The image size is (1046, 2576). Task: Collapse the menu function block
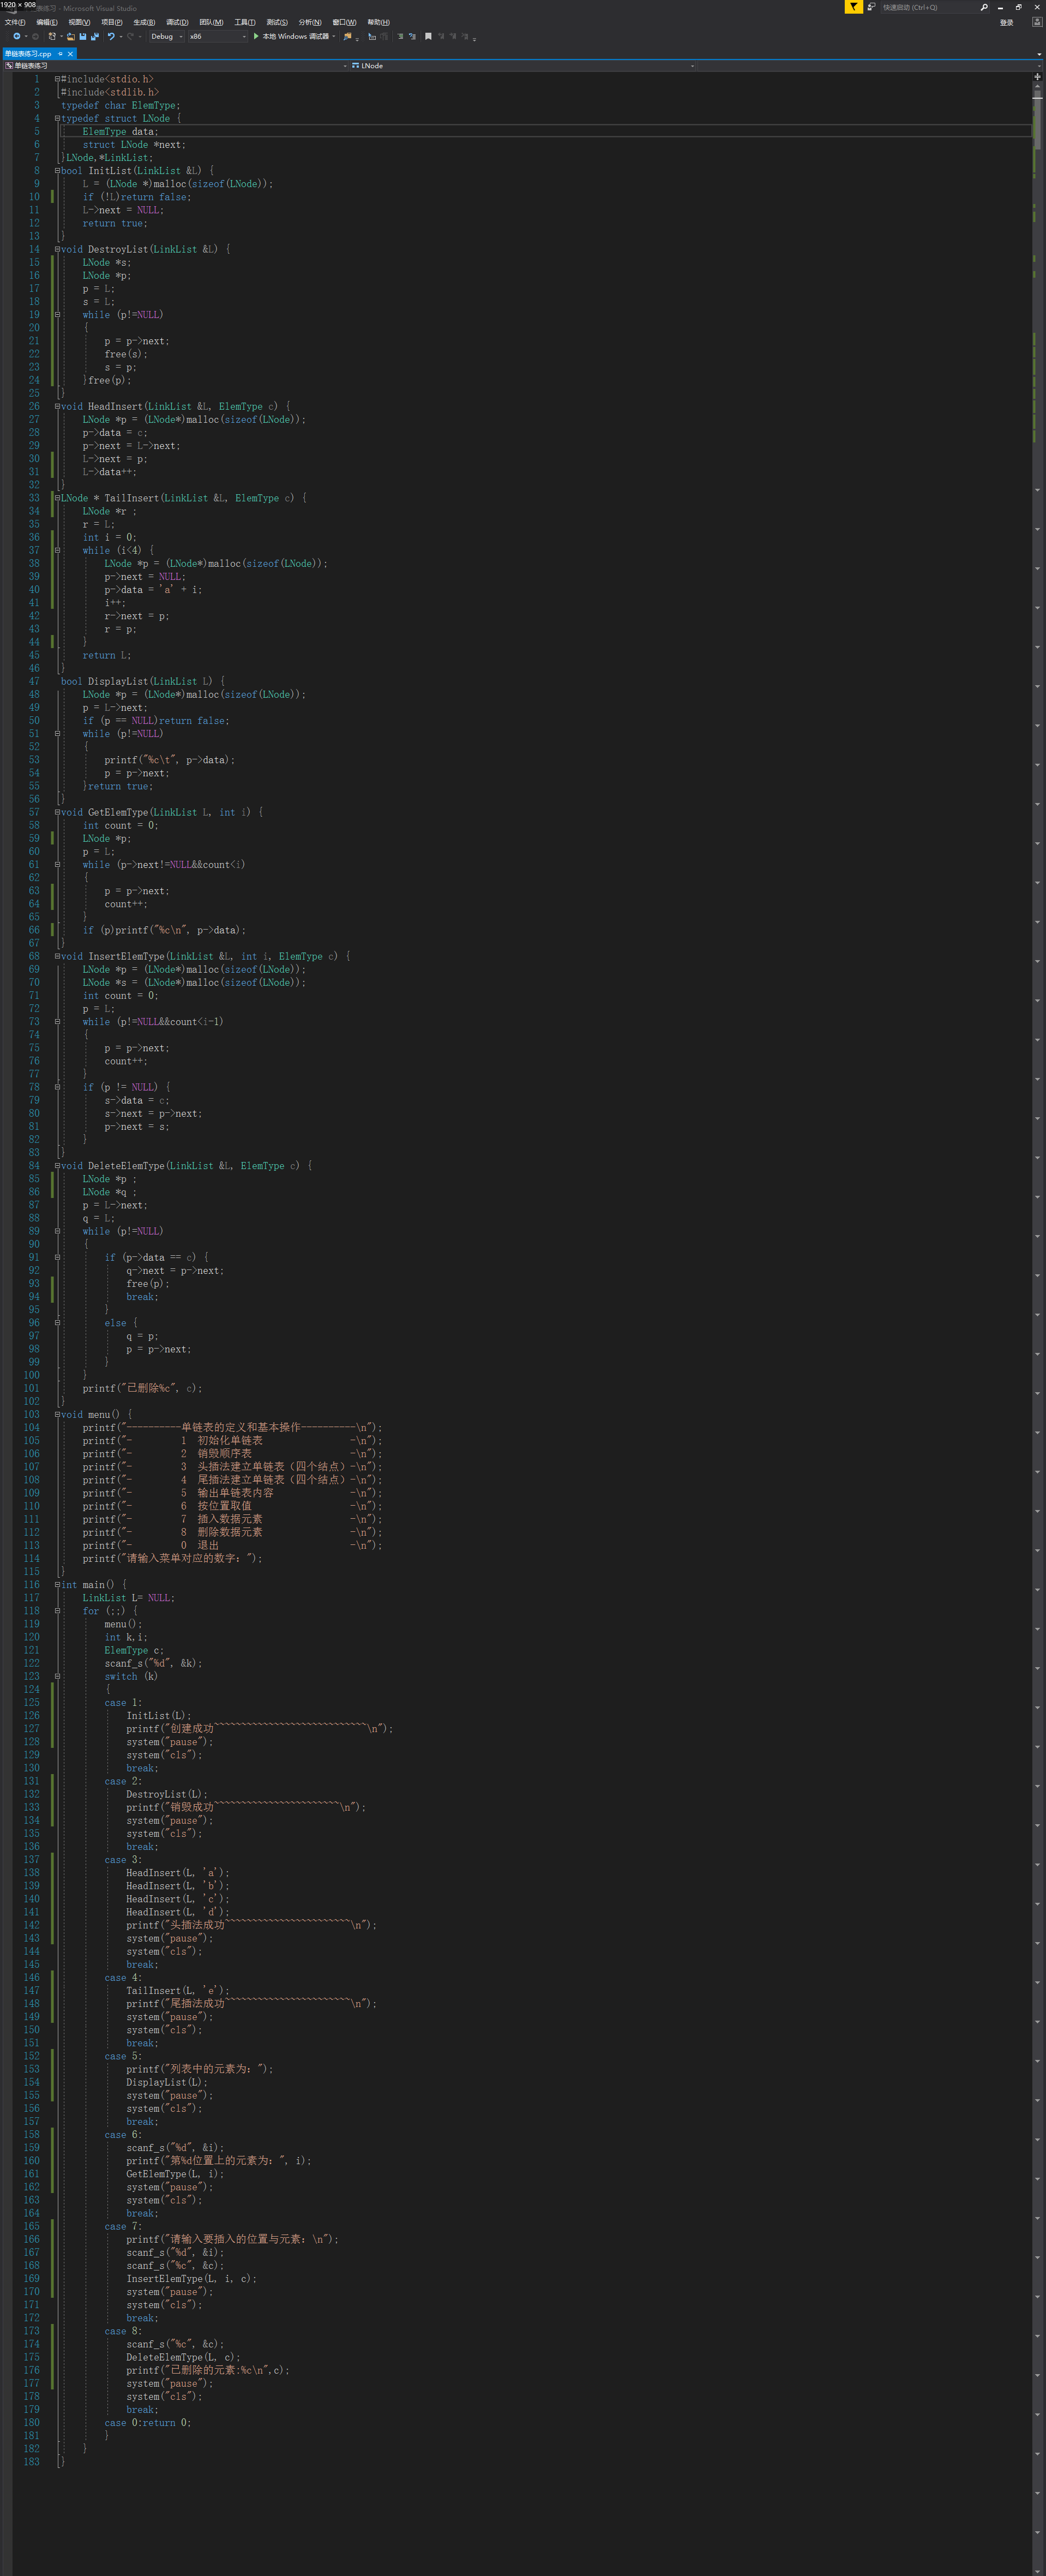(57, 1415)
